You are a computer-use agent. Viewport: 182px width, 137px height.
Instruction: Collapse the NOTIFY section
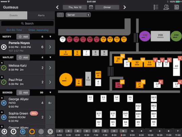pos(50,37)
